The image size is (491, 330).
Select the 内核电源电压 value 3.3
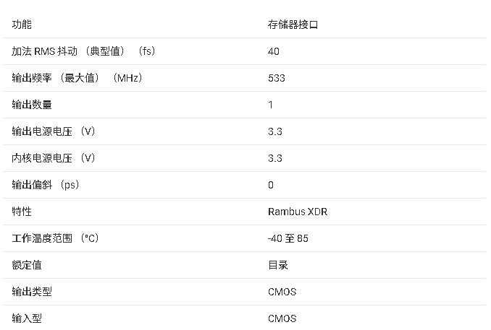275,158
